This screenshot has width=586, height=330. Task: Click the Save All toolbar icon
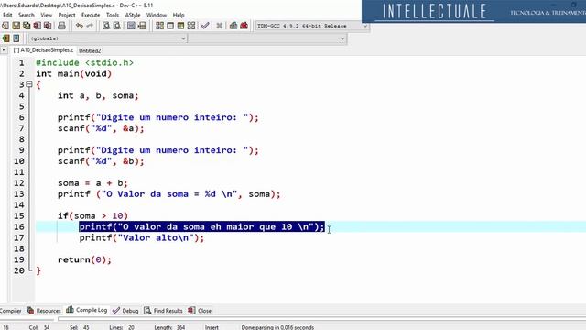[x=27, y=26]
